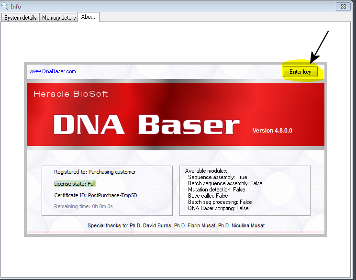Click 'Base caller: False' entry
356x280 pixels.
click(208, 196)
